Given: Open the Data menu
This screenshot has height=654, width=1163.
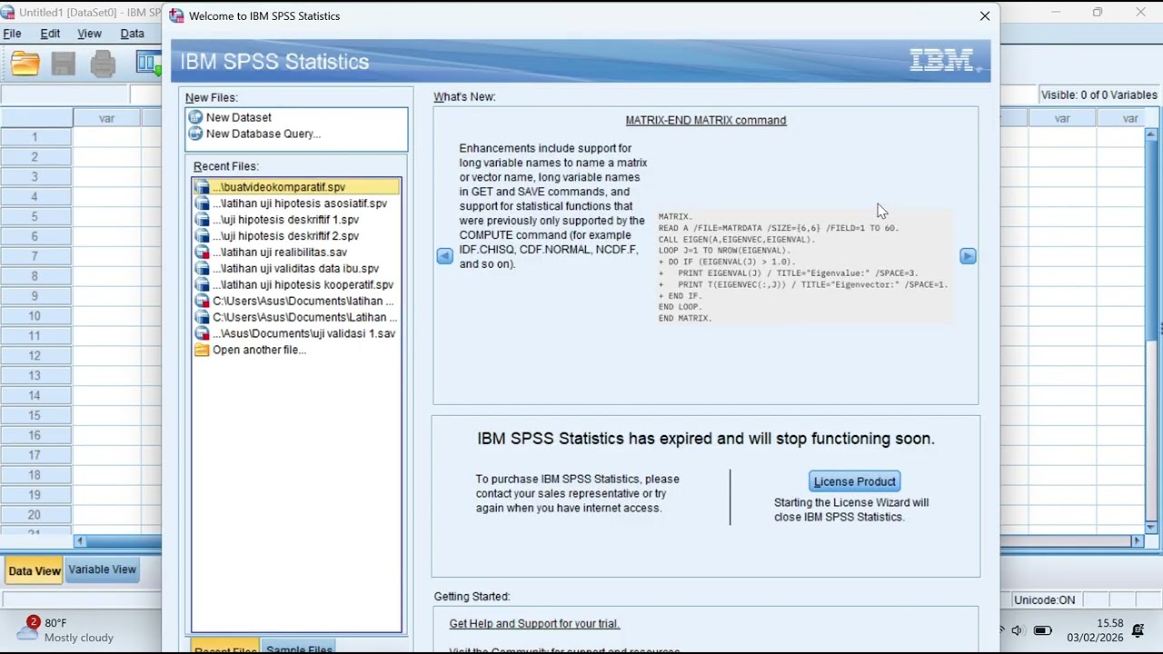Looking at the screenshot, I should 133,34.
